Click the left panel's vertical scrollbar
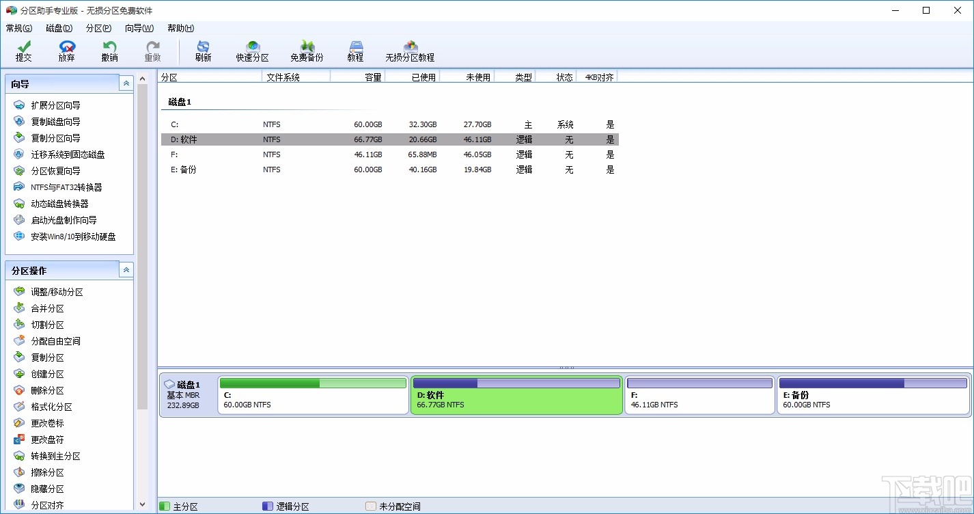 tap(142, 246)
